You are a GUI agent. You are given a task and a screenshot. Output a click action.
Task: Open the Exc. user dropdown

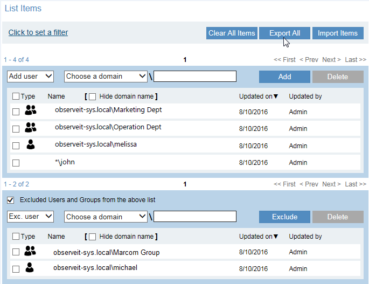click(30, 217)
